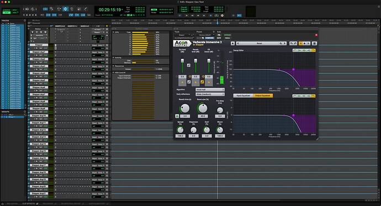
Task: Open the plugin Preset factory default dropdown
Action: tap(205, 35)
